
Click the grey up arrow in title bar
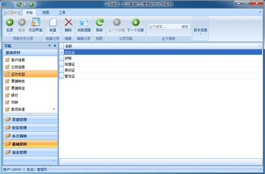[x=25, y=4]
